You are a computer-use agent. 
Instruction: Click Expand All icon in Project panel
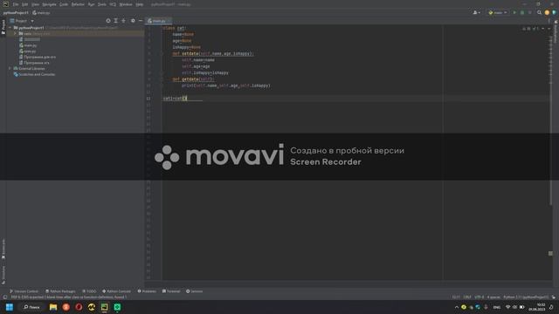(x=116, y=21)
